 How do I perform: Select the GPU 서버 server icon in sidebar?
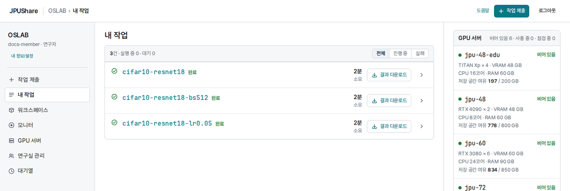point(11,141)
